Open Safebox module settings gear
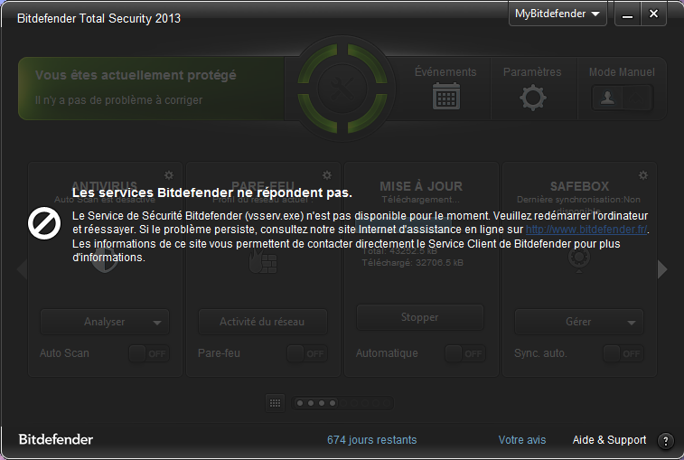This screenshot has width=684, height=460. point(643,175)
